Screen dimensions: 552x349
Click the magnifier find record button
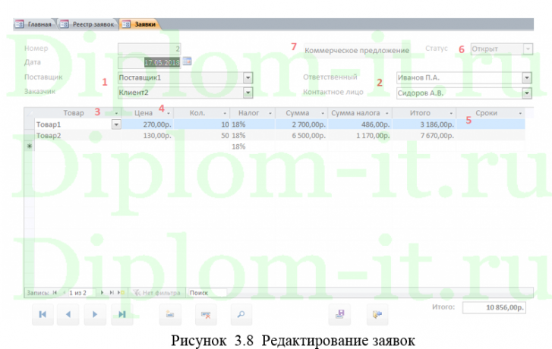point(241,314)
